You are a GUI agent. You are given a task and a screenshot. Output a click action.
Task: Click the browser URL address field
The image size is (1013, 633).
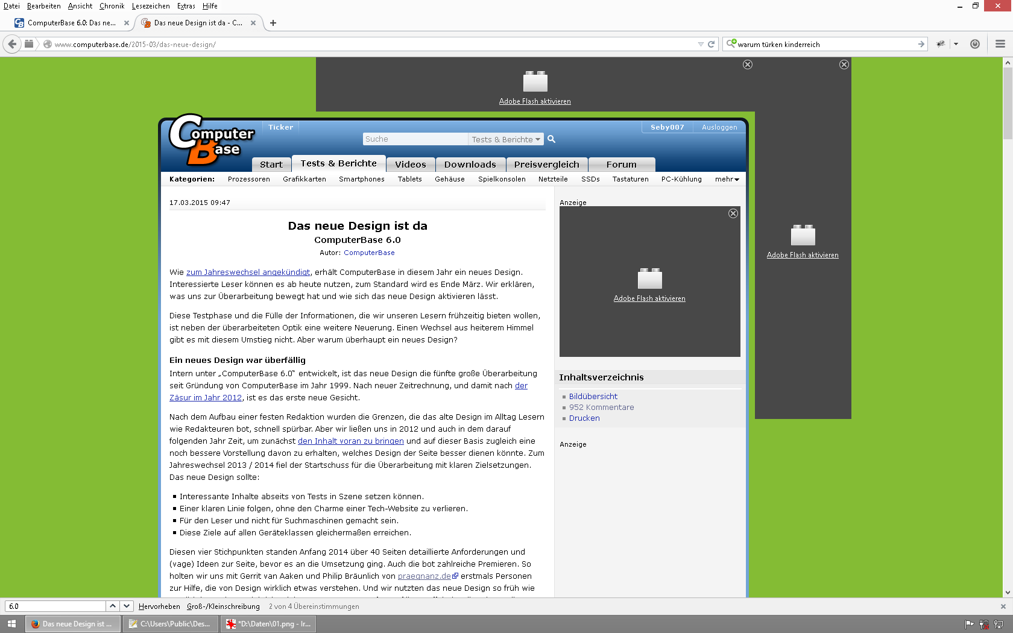tap(374, 44)
